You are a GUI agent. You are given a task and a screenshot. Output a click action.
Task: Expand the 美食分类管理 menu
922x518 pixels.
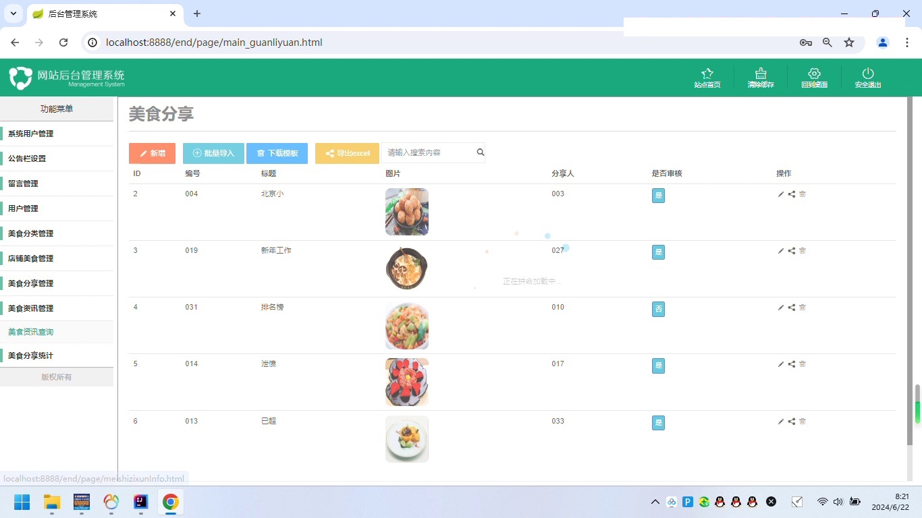click(x=57, y=233)
